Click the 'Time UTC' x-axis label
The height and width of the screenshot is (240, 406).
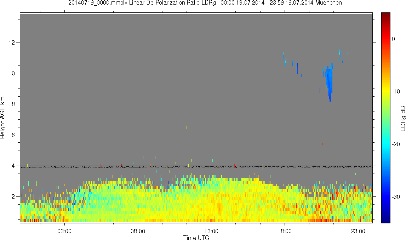click(x=196, y=238)
